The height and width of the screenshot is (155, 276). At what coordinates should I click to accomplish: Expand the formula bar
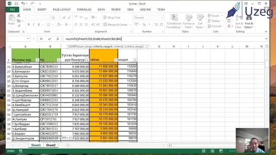(266, 39)
